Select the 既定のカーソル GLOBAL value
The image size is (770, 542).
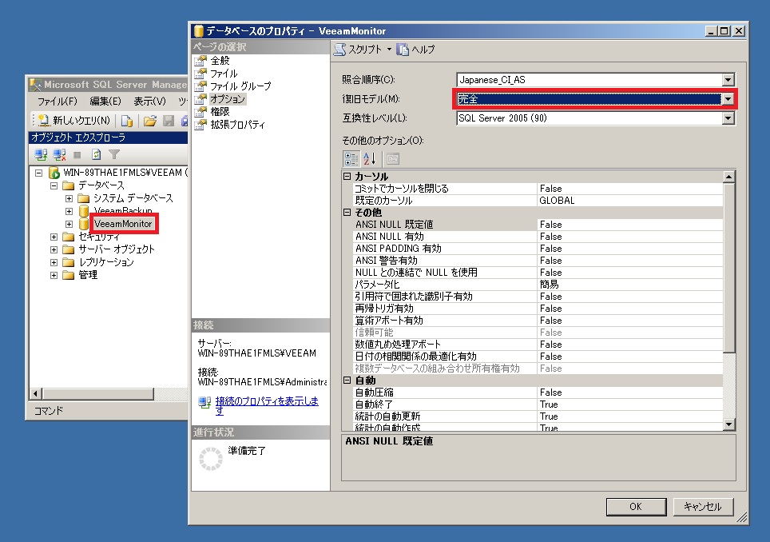click(630, 201)
